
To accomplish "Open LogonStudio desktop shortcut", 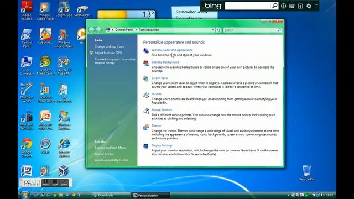I will 64,9.
